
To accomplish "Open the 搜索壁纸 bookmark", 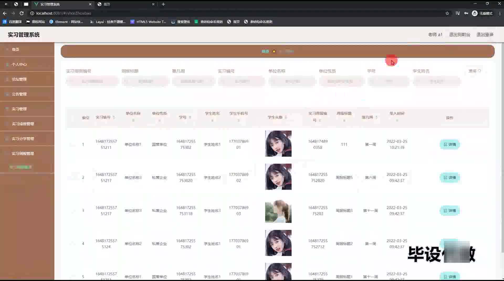I will 181,22.
